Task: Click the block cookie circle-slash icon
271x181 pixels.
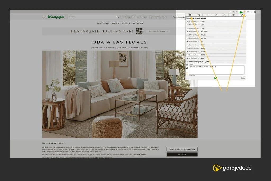Action: tap(187, 74)
